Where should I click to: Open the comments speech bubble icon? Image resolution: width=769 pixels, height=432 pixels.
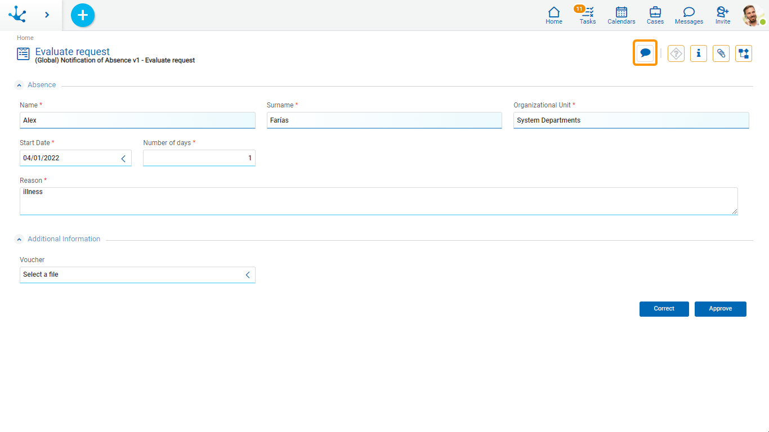click(x=645, y=53)
